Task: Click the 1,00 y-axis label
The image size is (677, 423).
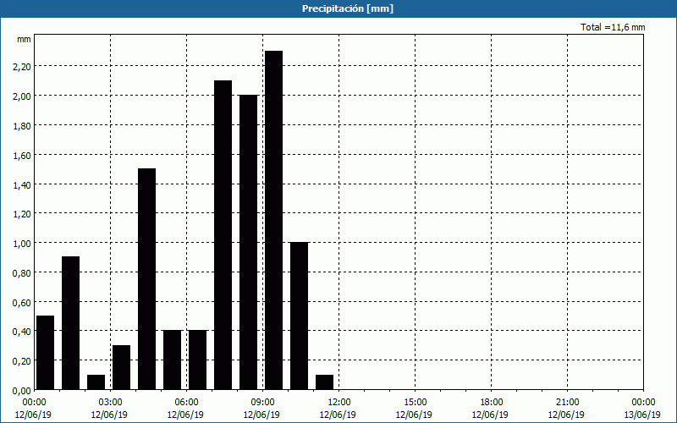Action: (x=22, y=244)
